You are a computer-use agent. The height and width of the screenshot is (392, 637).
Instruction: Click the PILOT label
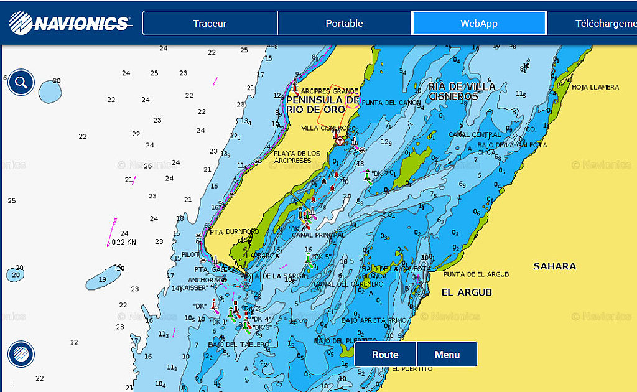[x=190, y=254]
